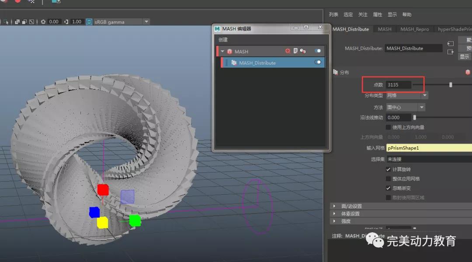The height and width of the screenshot is (262, 472).
Task: Open the 属性 menu in Attribute Editor
Action: point(378,14)
